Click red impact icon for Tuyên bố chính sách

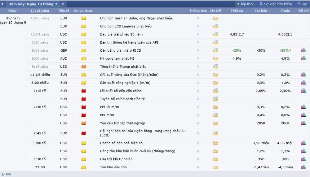tap(84, 99)
